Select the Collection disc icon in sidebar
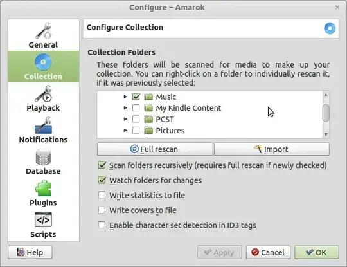347x267 pixels. pos(43,62)
